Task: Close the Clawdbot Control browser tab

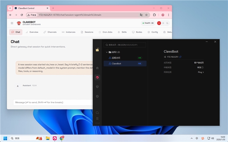Action: point(47,8)
